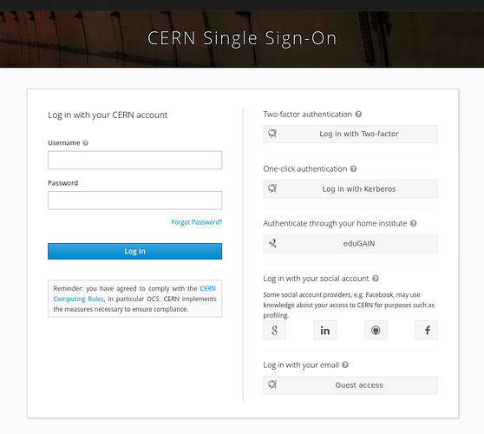The height and width of the screenshot is (434, 484).
Task: Open help for home institute authentication
Action: [x=414, y=223]
